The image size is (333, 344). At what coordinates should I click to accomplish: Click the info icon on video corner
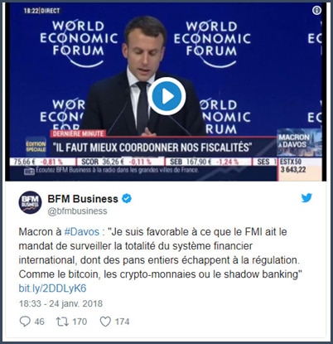click(x=316, y=11)
